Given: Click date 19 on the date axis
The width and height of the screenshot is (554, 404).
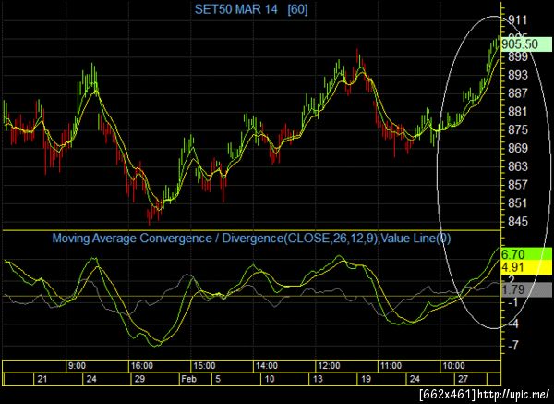Looking at the screenshot, I should [366, 379].
